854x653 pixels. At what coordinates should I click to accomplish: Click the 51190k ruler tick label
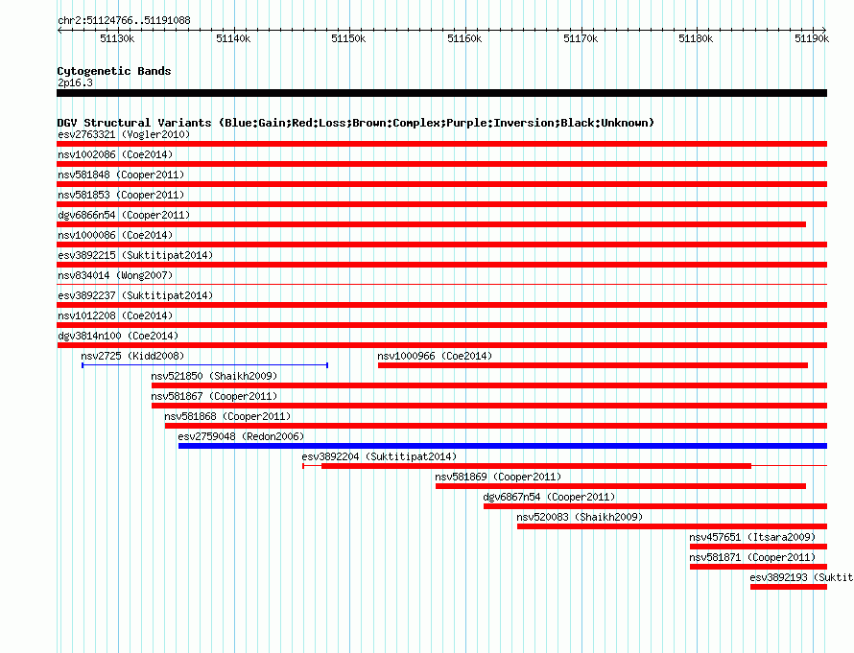[812, 38]
